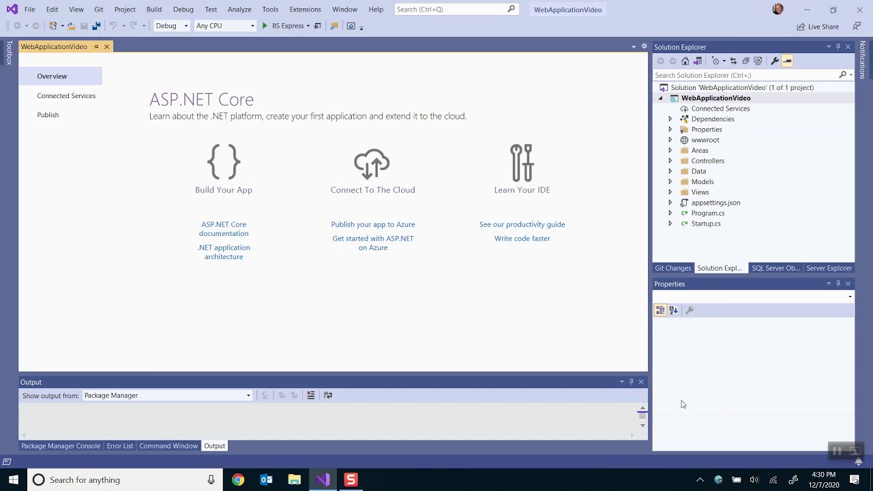Open the IIS Express dropdown arrow

tap(308, 26)
